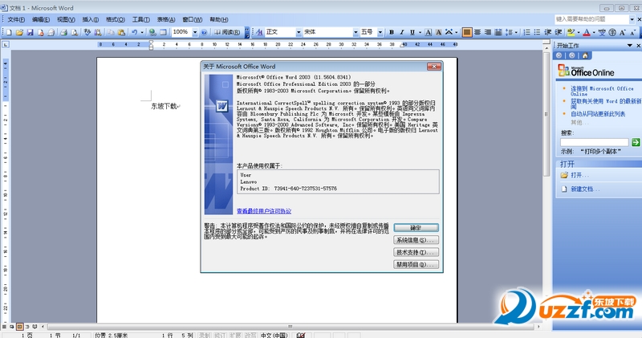Open the 文件(F) menu
This screenshot has height=338, width=642.
click(16, 19)
